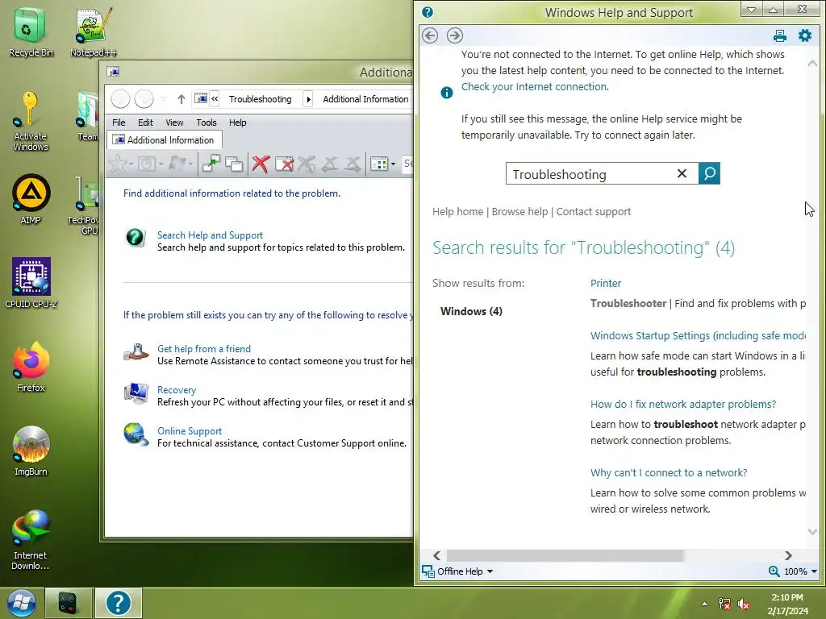Open the File menu
The width and height of the screenshot is (826, 619).
[119, 123]
